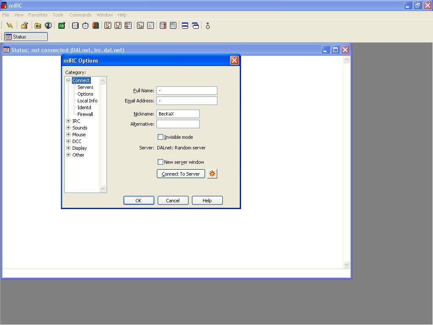Select Options under Connect in tree
Image resolution: width=433 pixels, height=325 pixels.
85,94
